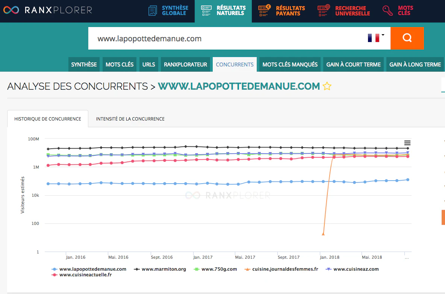Click the orange journaldesfemmes triangle data point

coord(323,234)
